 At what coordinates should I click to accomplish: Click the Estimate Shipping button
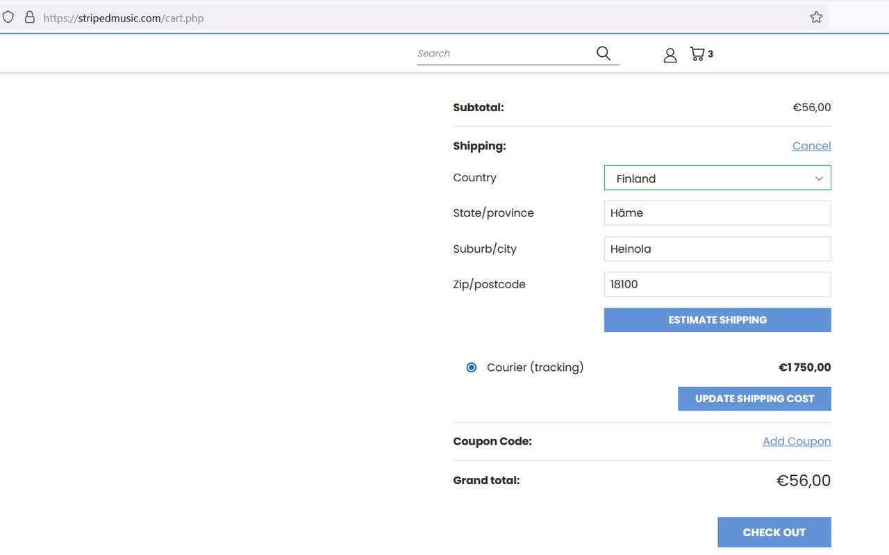point(717,320)
